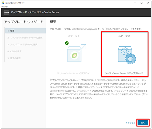Close the installer window
The width and height of the screenshot is (152, 129).
point(148,3)
